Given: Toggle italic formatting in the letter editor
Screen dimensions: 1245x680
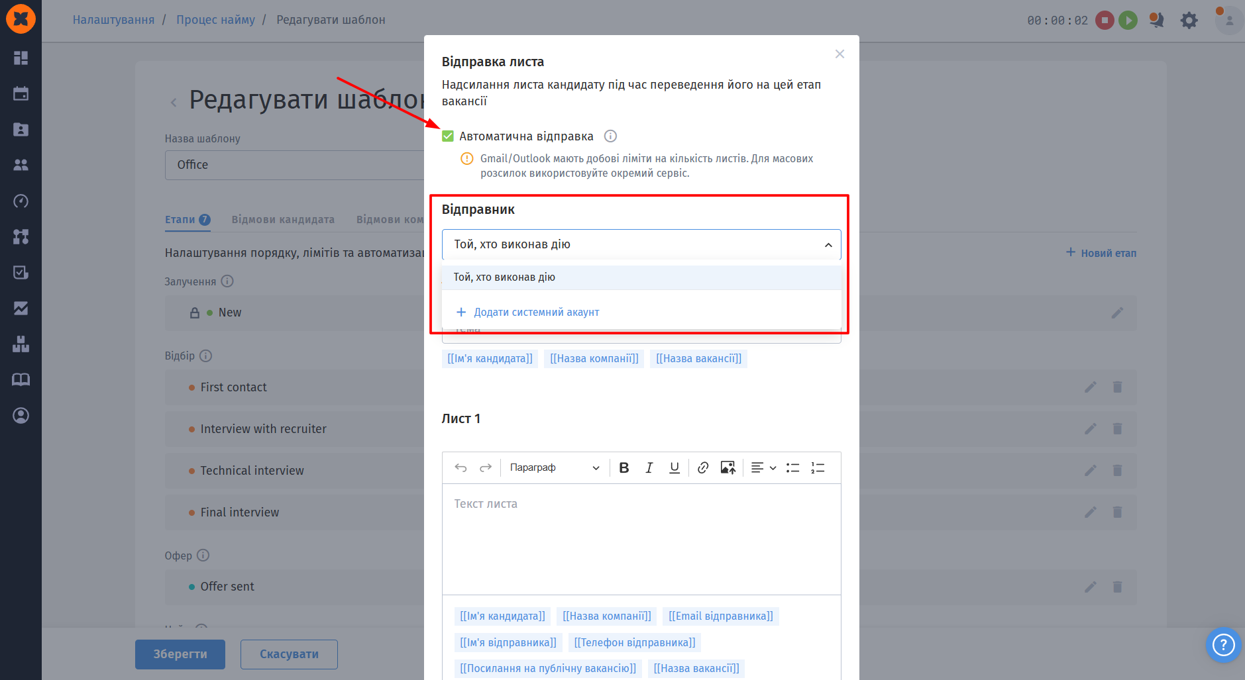Looking at the screenshot, I should [649, 468].
